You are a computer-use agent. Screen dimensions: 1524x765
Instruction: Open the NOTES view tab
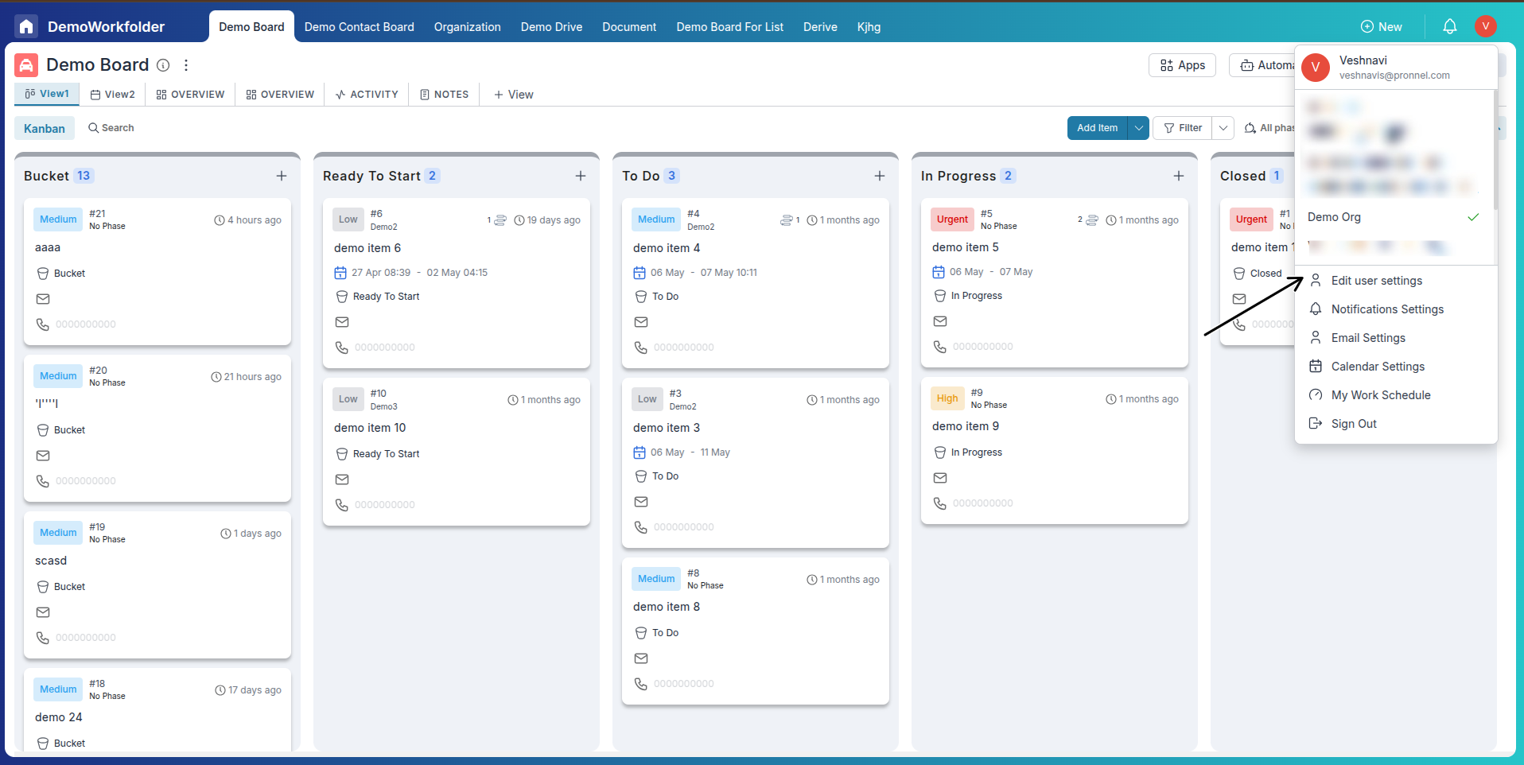[445, 95]
